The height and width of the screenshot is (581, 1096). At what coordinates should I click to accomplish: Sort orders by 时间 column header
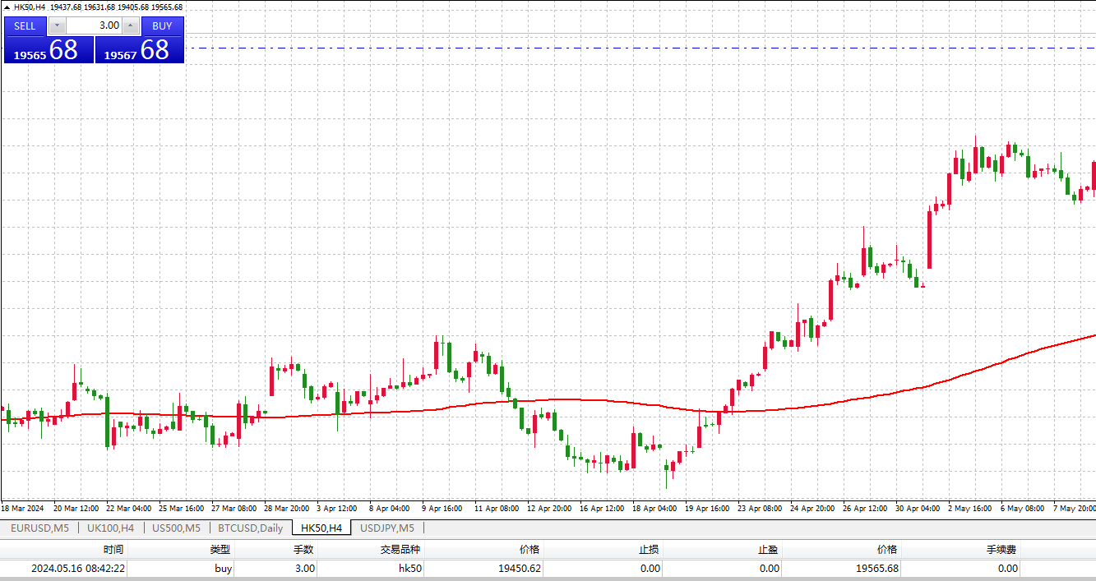pos(113,549)
